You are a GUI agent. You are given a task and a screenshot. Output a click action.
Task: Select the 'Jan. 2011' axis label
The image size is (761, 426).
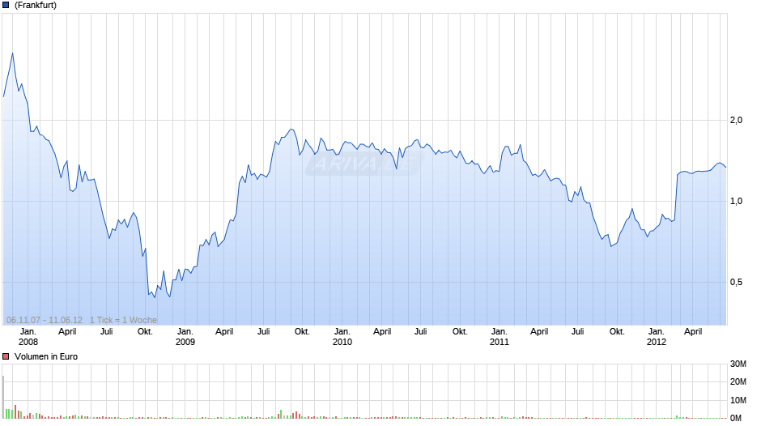(x=500, y=337)
